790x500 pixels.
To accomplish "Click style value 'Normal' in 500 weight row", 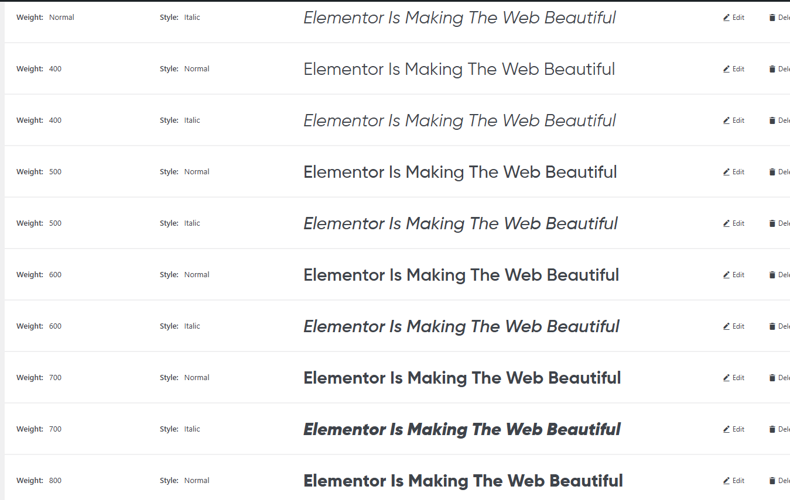I will 197,172.
